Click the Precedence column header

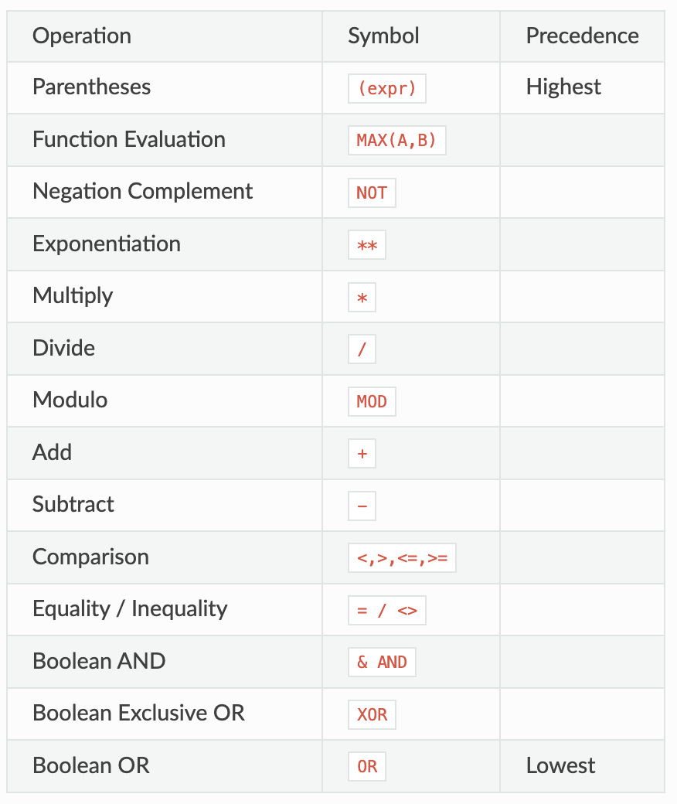coord(582,36)
